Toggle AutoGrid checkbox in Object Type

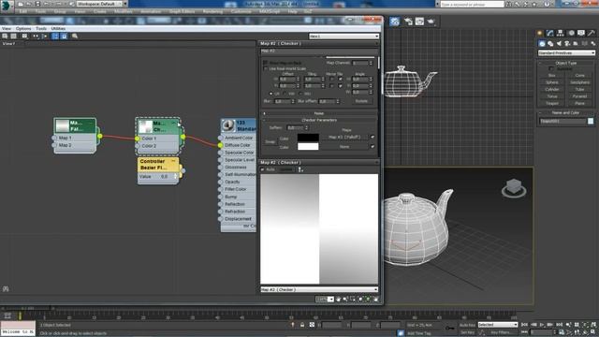[x=551, y=68]
